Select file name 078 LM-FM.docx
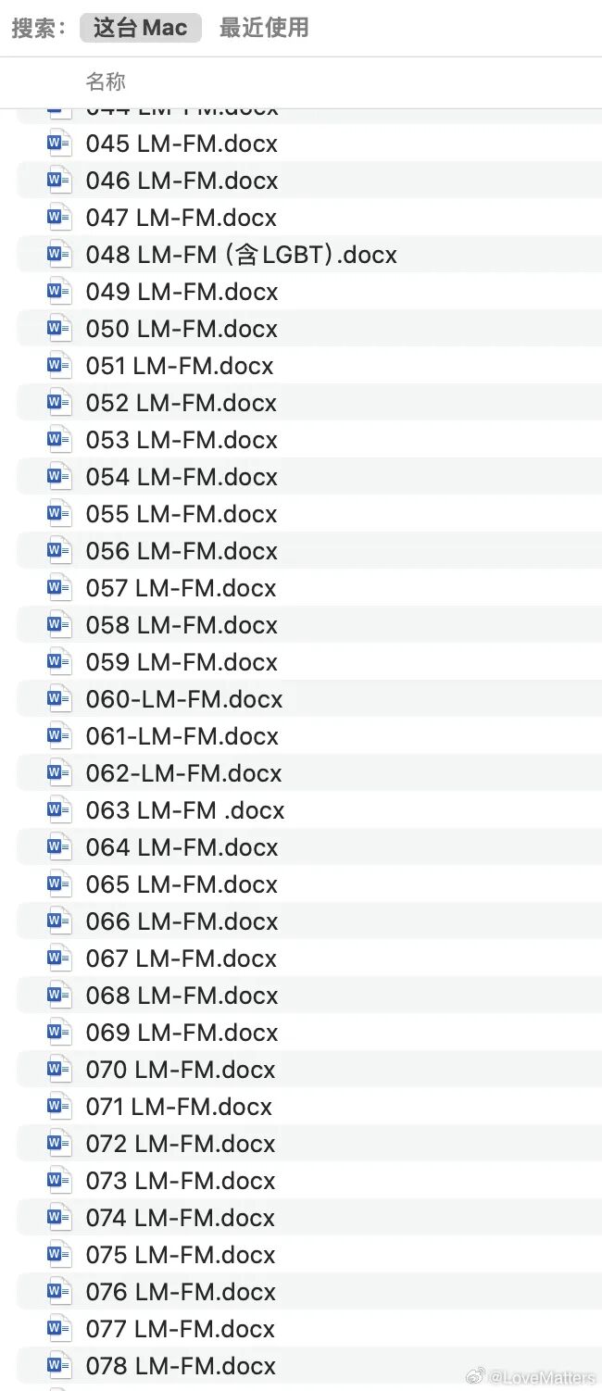 (181, 1366)
